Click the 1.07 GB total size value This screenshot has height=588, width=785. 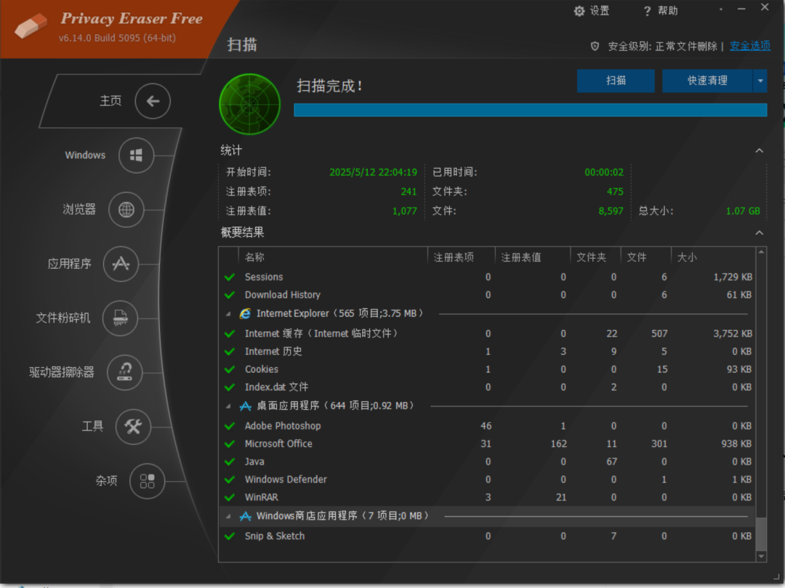point(743,212)
